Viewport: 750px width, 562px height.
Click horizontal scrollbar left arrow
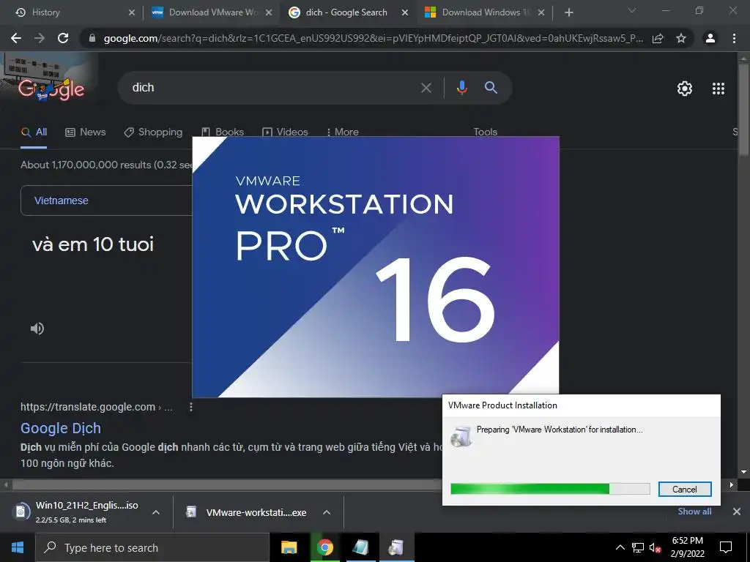(x=6, y=484)
